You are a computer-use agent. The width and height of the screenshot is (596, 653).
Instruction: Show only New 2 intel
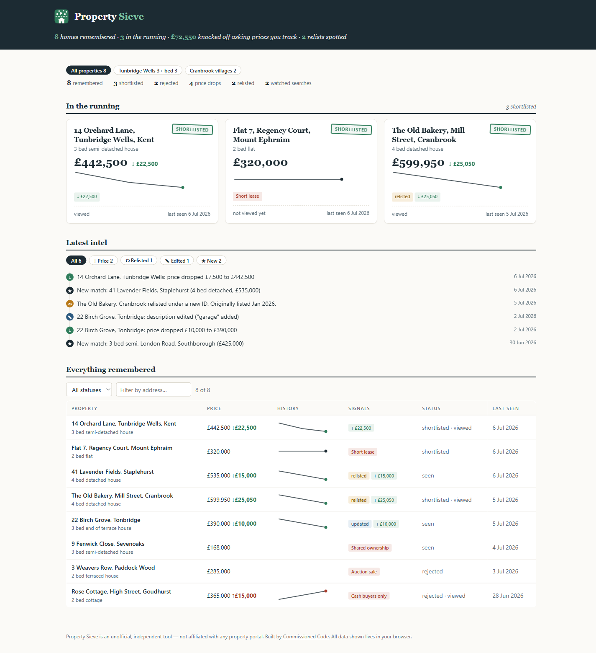click(212, 261)
